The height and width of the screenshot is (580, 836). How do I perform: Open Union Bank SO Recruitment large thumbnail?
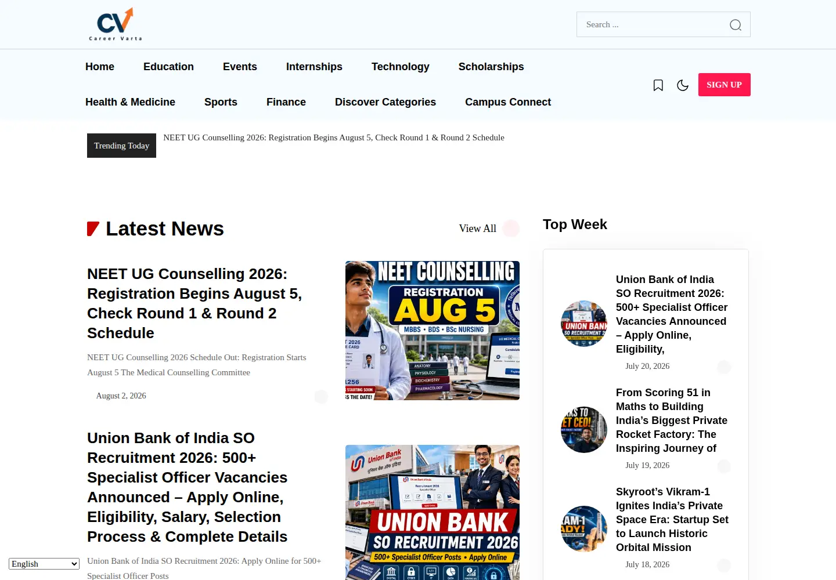point(433,513)
